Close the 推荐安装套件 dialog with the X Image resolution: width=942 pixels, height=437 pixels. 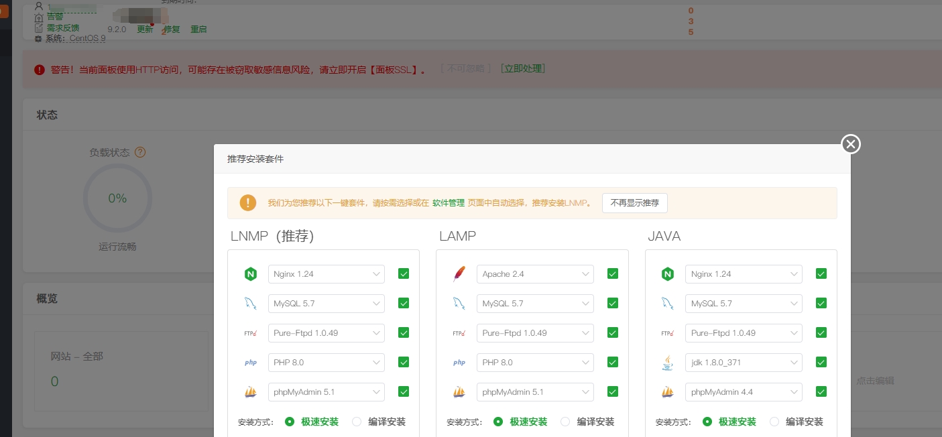[851, 144]
